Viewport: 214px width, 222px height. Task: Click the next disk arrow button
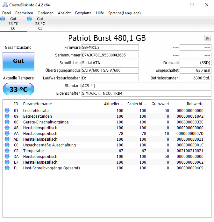(208, 38)
